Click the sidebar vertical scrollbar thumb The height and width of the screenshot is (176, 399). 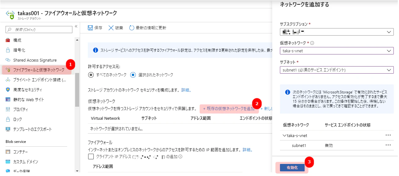pos(77,90)
